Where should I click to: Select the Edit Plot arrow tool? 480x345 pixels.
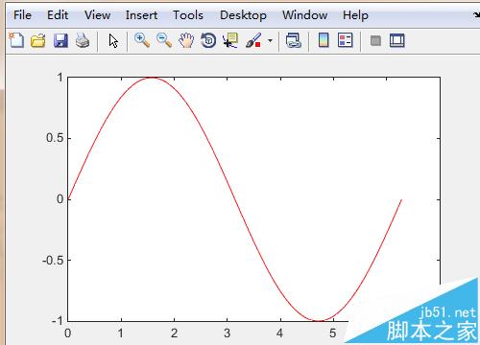coord(113,41)
